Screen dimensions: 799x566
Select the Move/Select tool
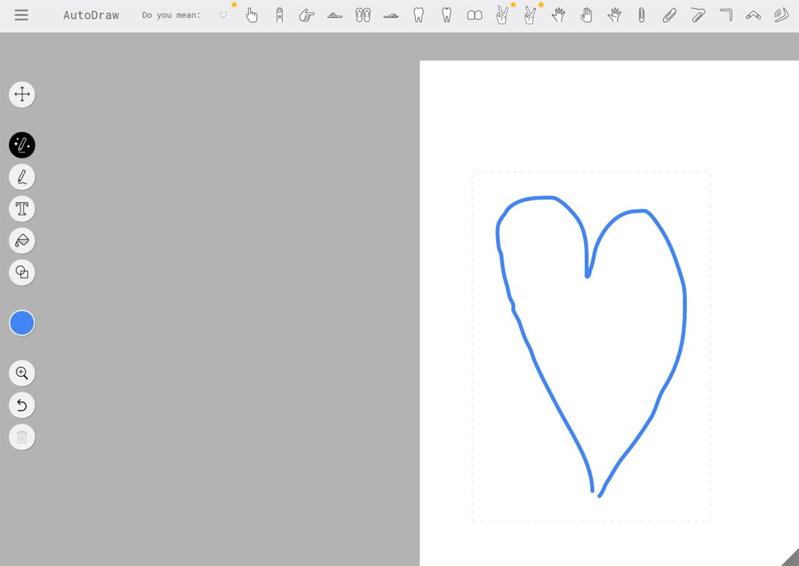tap(22, 95)
